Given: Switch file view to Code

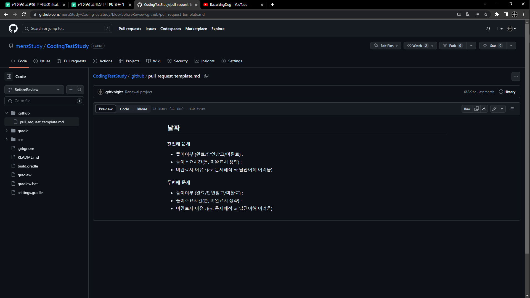Looking at the screenshot, I should coord(124,109).
